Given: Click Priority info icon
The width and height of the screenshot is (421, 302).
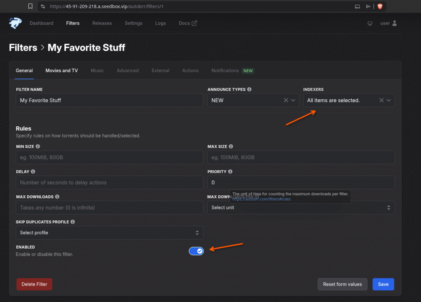Looking at the screenshot, I should pos(230,172).
